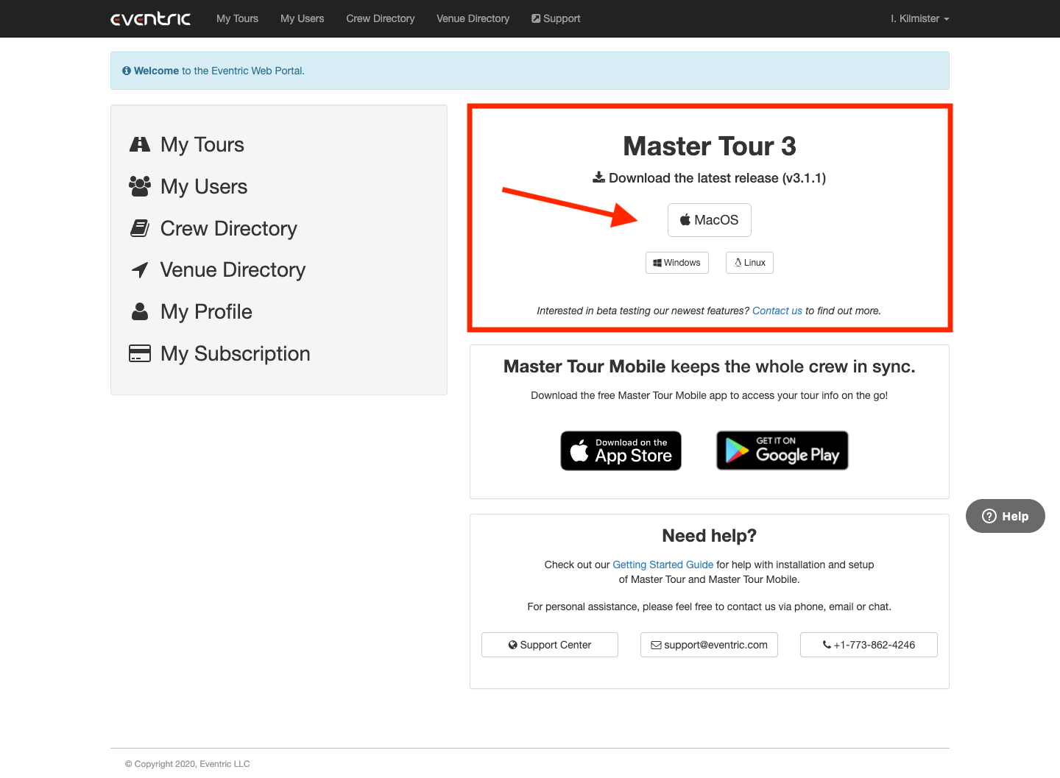1060x778 pixels.
Task: Open Venue Directory in top navbar
Action: 473,18
